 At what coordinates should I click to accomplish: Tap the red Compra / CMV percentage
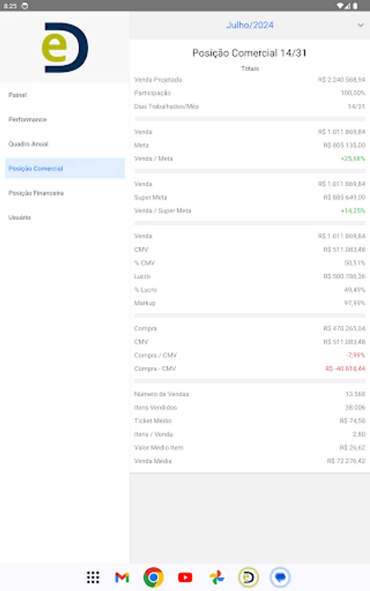click(x=356, y=355)
